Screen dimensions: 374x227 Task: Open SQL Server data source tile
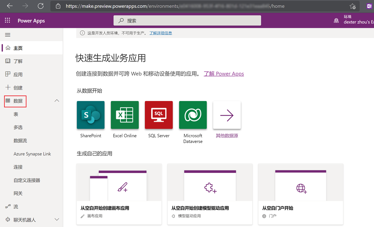[159, 115]
